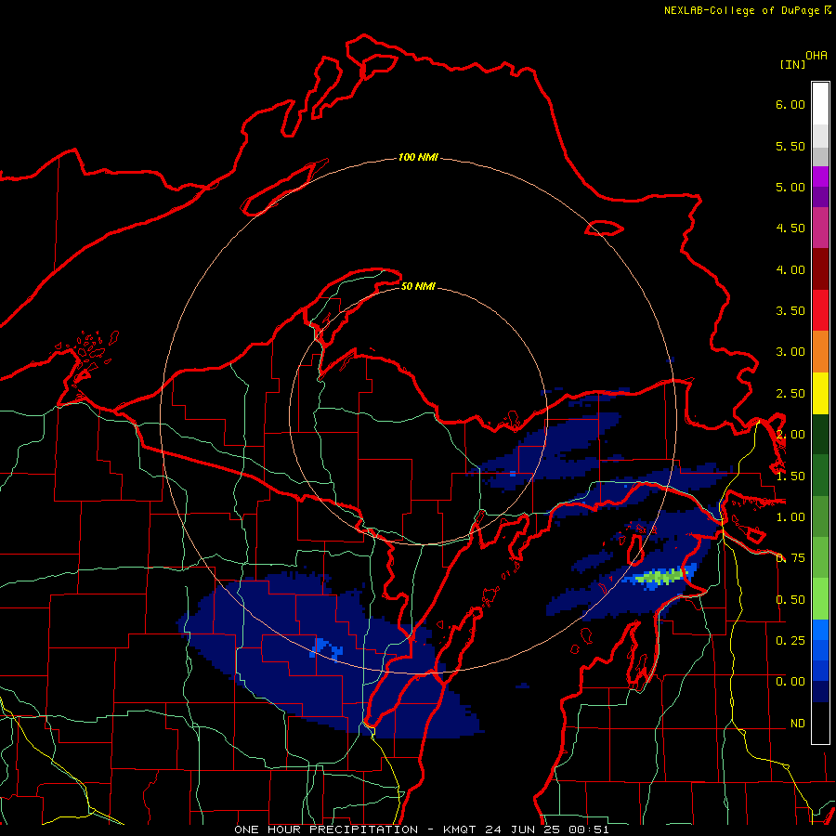The height and width of the screenshot is (836, 836).
Task: Pick the white swatch atop the legend
Action: (820, 104)
